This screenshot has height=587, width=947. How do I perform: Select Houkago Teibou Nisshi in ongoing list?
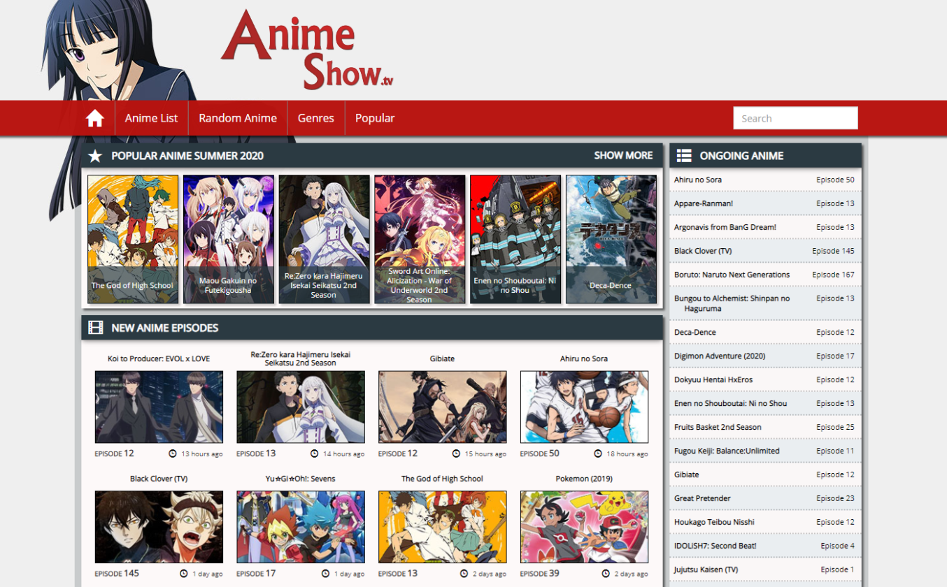pos(714,522)
